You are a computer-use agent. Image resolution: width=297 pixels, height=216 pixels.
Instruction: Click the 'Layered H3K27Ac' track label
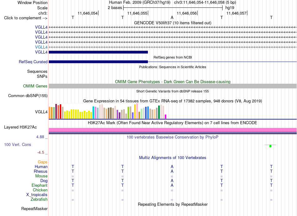(20, 127)
